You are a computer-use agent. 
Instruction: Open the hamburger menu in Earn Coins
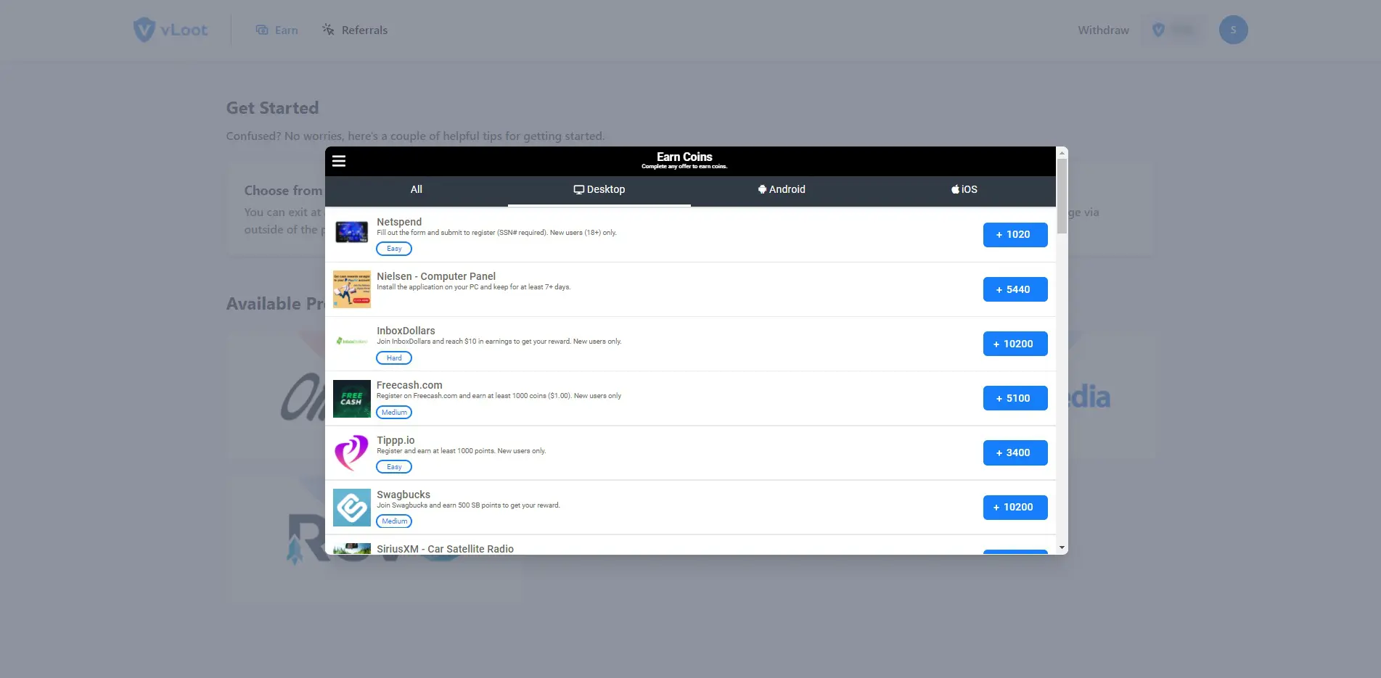(339, 161)
